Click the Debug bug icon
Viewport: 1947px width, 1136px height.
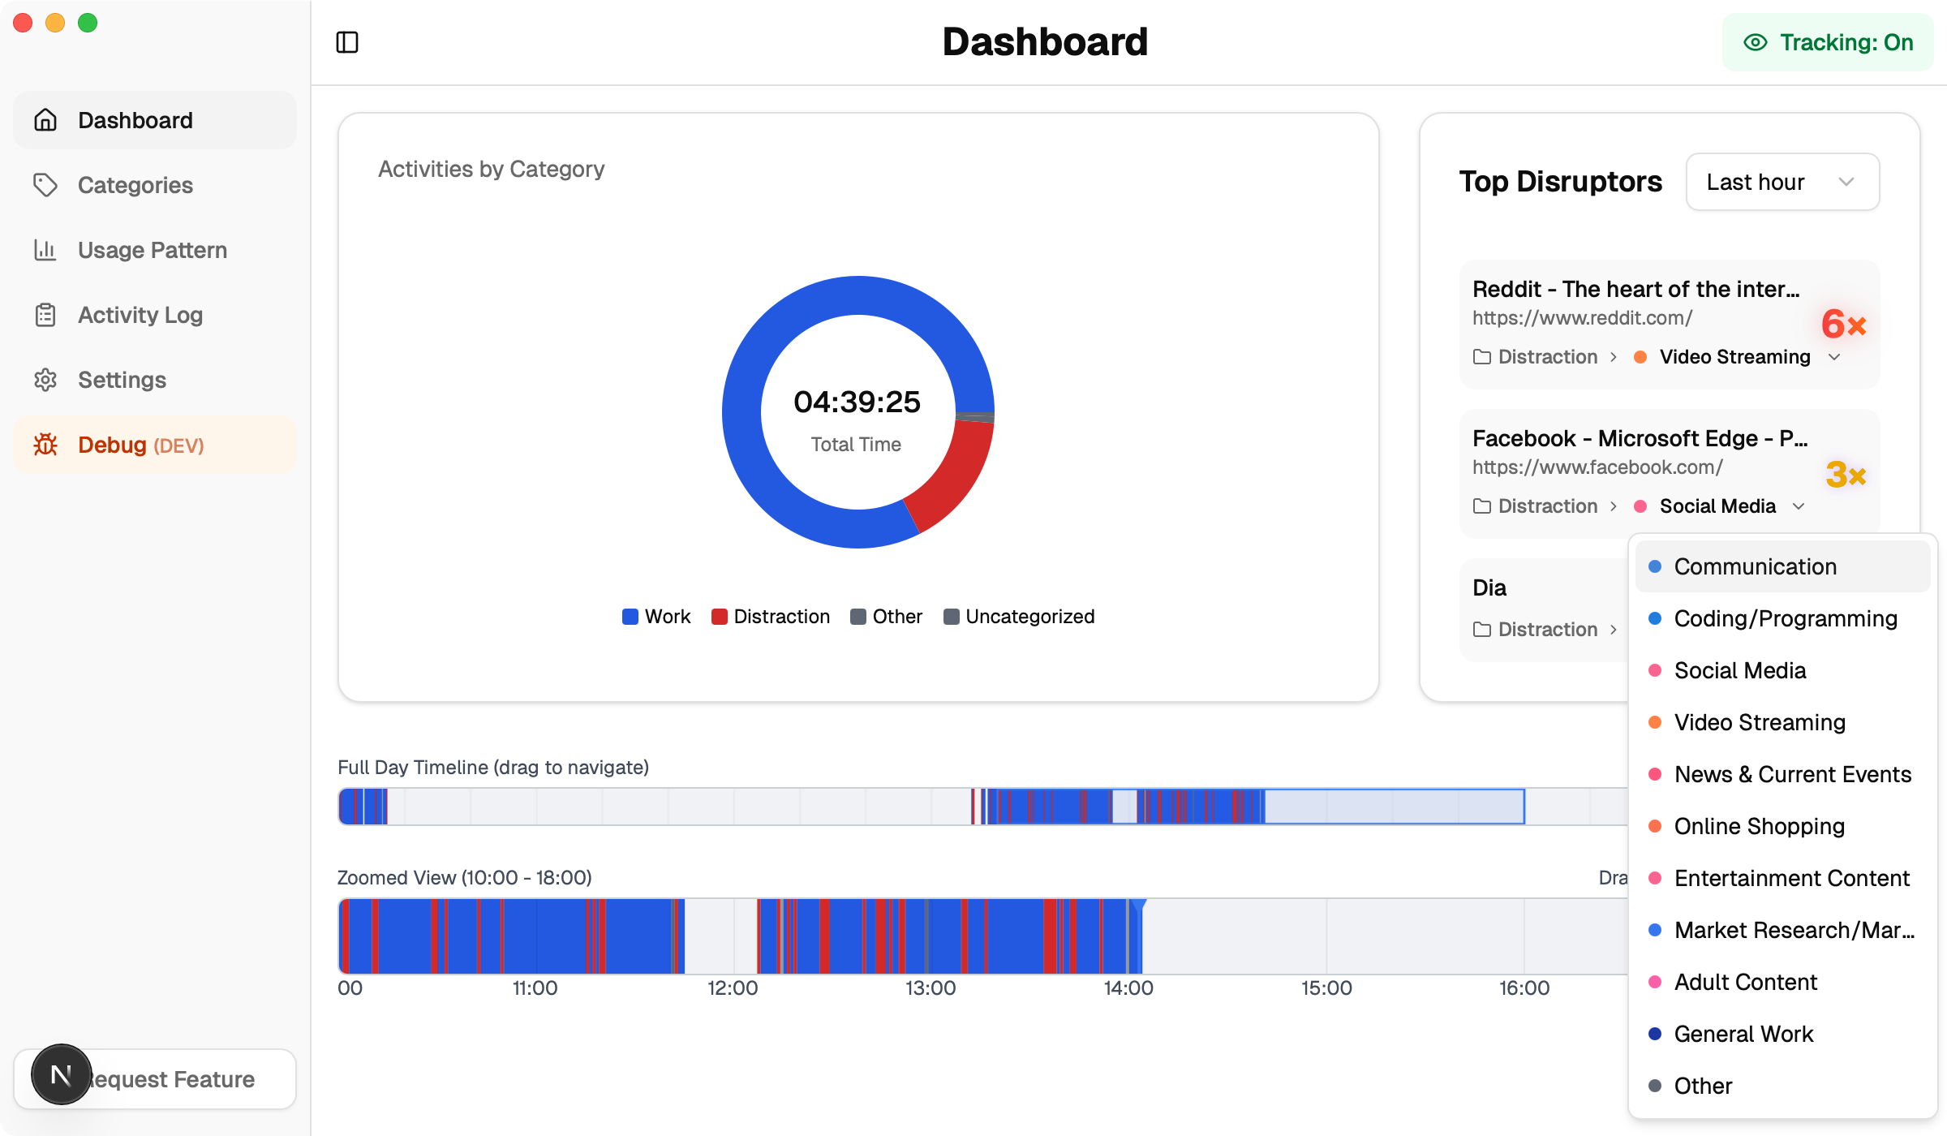[45, 445]
